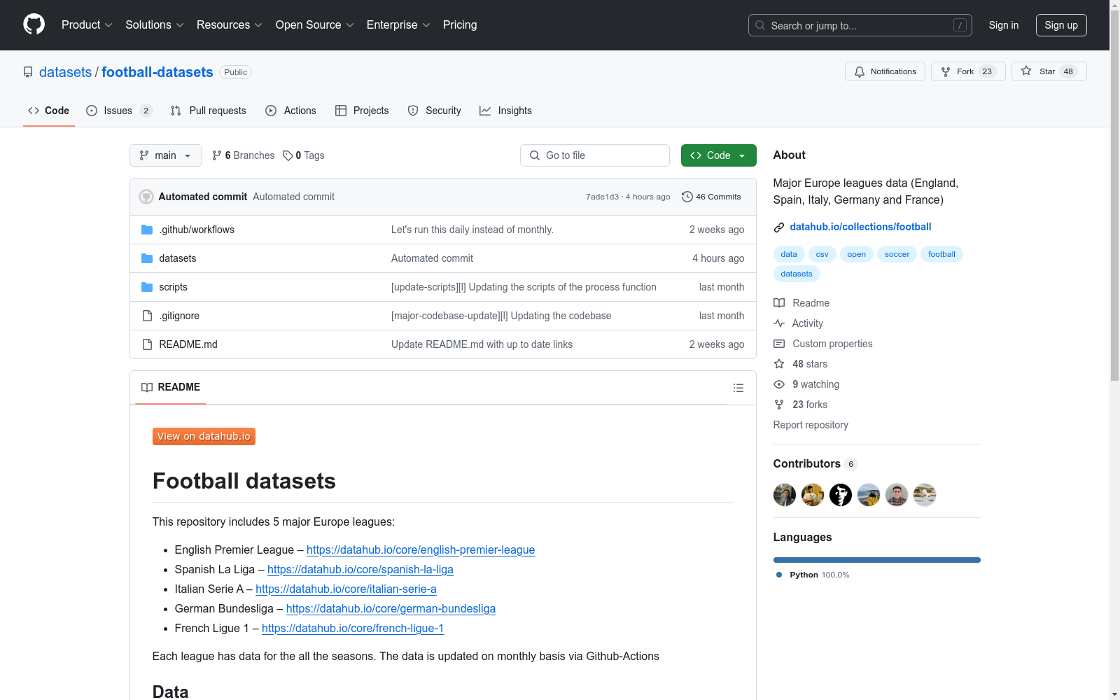Open the Pull requests tab
Screen dimensions: 1120x700
pos(208,111)
